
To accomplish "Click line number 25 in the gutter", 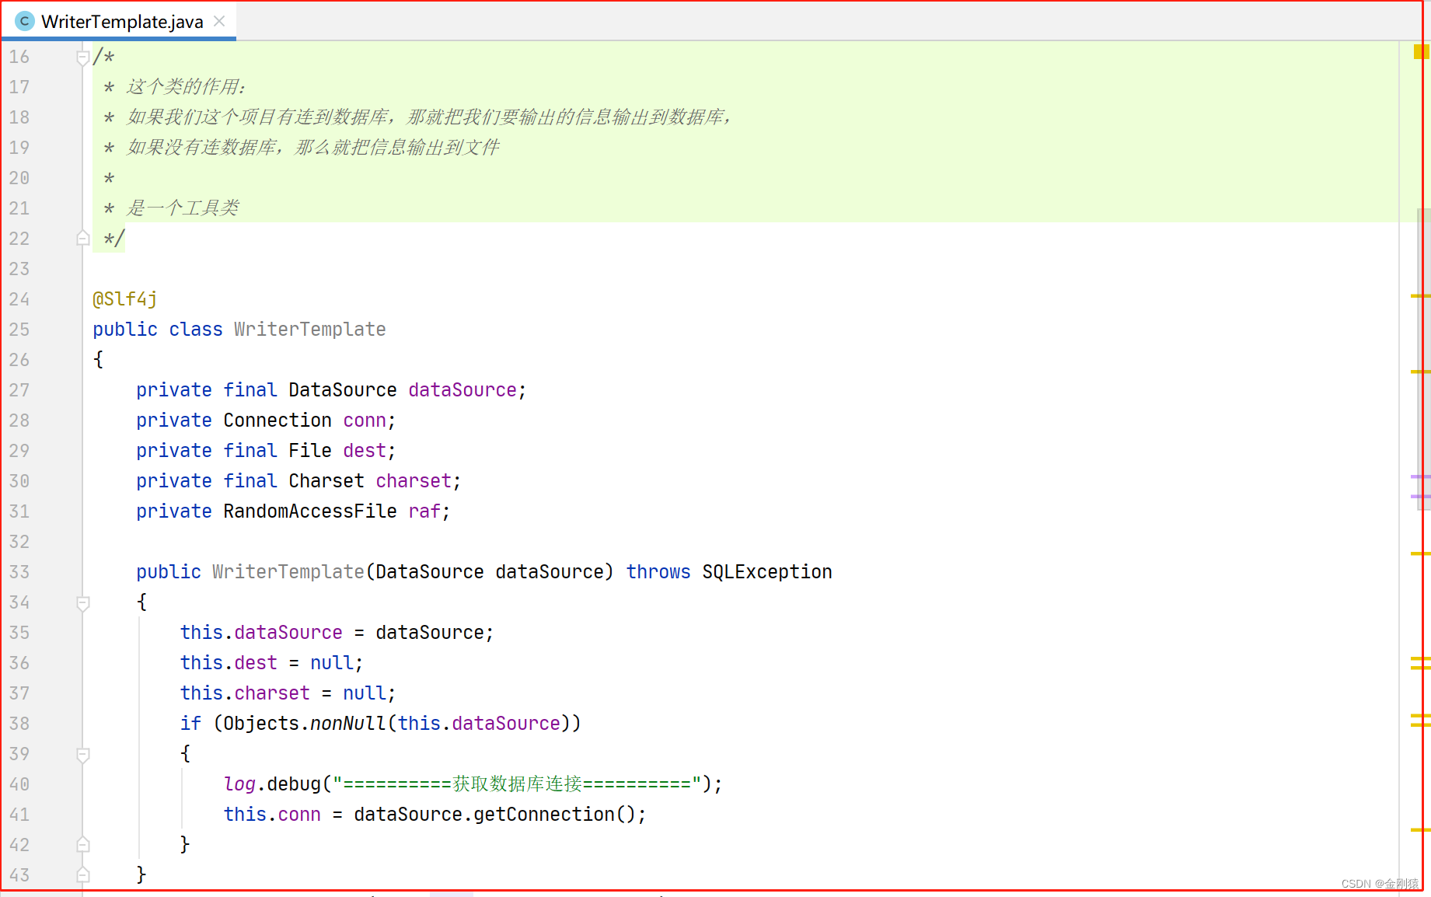I will [19, 330].
